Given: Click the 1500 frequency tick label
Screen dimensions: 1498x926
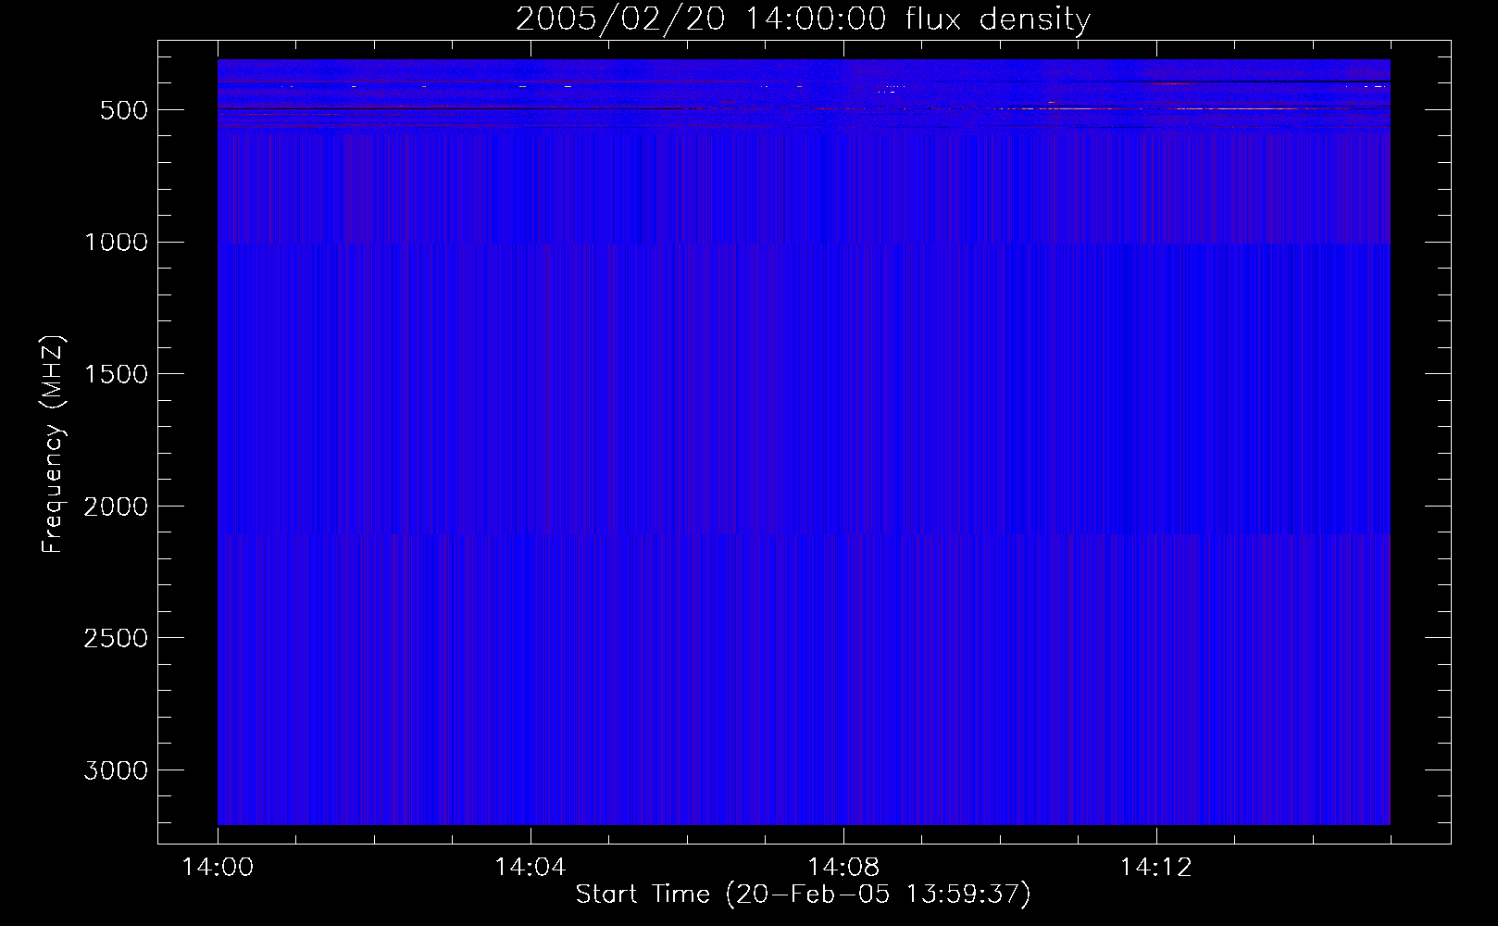Looking at the screenshot, I should click(116, 375).
